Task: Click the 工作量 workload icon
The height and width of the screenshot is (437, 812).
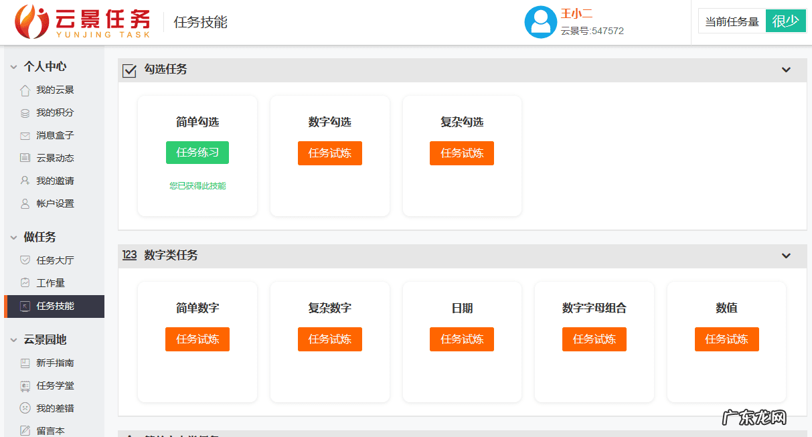Action: [25, 282]
